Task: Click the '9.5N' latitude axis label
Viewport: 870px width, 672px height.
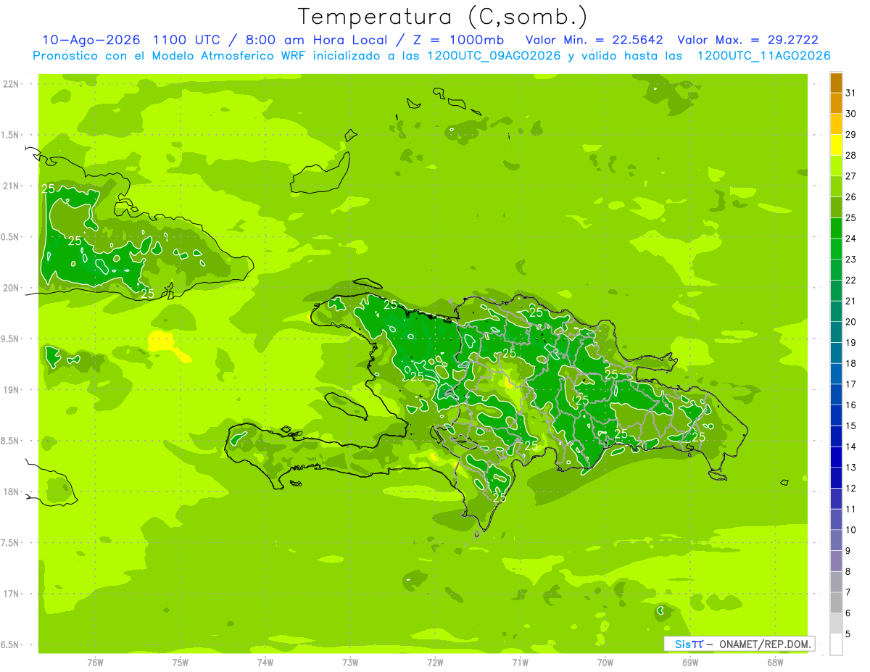Action: click(x=10, y=339)
